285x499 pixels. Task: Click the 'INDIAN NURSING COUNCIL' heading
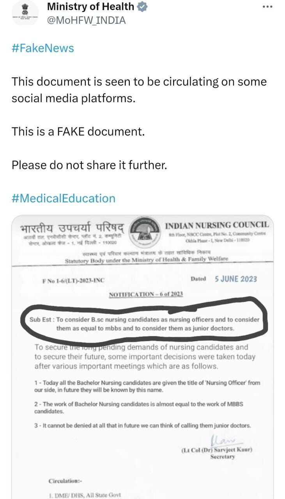pos(217,226)
